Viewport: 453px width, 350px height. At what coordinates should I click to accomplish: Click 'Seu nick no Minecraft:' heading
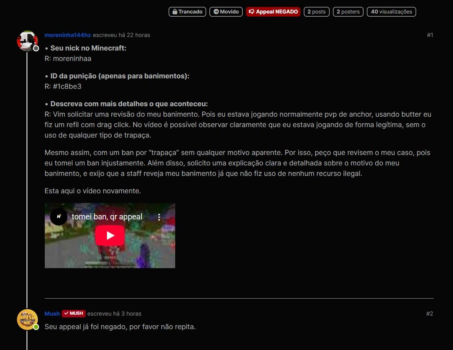(x=88, y=48)
